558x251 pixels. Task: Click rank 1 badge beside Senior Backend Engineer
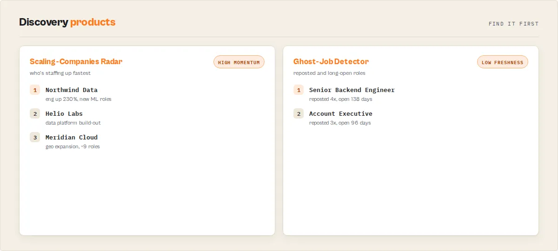point(299,90)
